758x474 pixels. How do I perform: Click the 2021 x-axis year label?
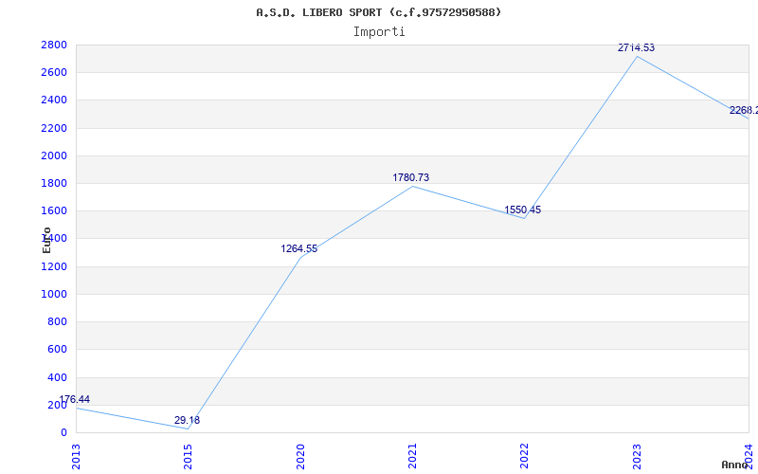click(412, 457)
